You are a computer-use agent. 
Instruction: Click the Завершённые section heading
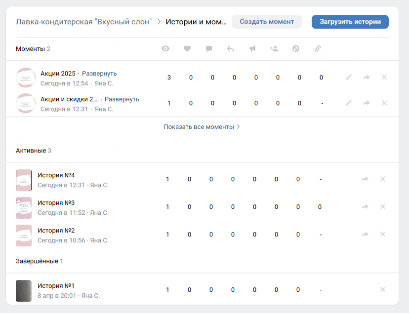click(x=37, y=261)
